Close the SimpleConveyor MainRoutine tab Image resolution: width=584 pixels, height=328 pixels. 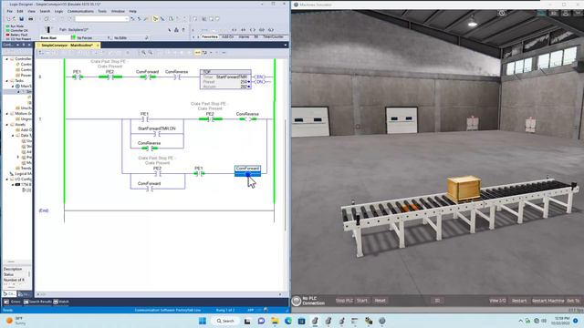[98, 45]
